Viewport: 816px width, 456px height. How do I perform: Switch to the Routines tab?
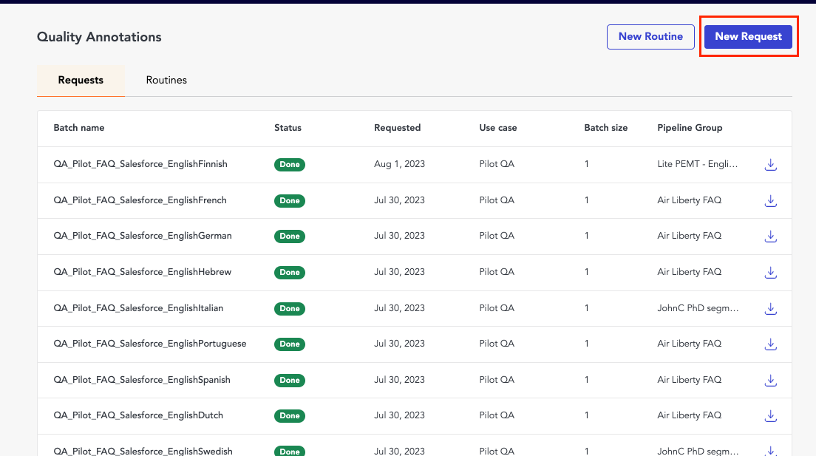tap(166, 80)
